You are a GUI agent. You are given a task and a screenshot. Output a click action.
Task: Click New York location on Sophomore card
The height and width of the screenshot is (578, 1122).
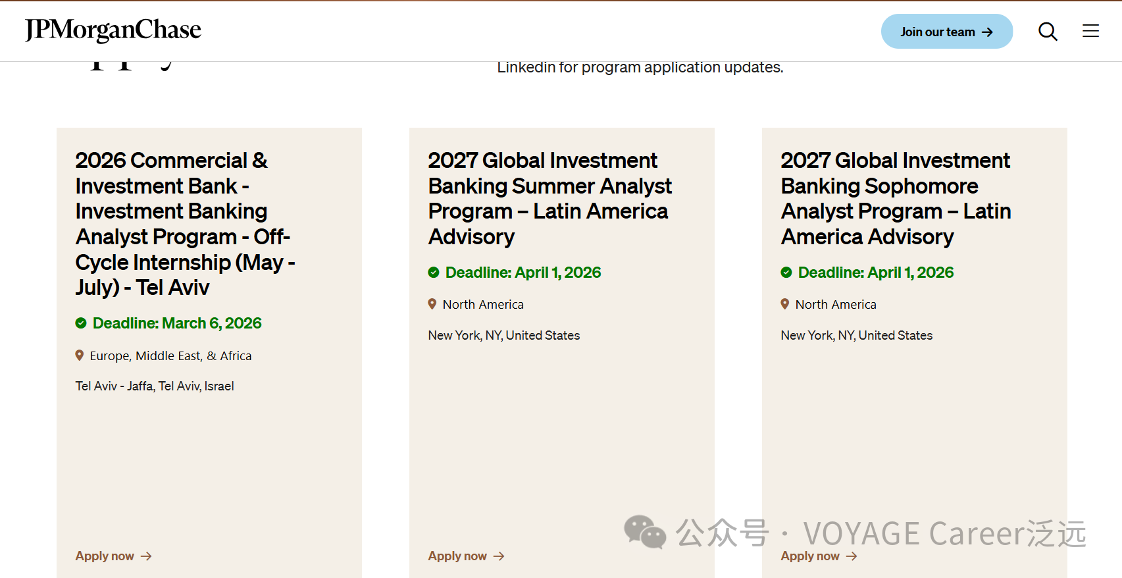[856, 336]
